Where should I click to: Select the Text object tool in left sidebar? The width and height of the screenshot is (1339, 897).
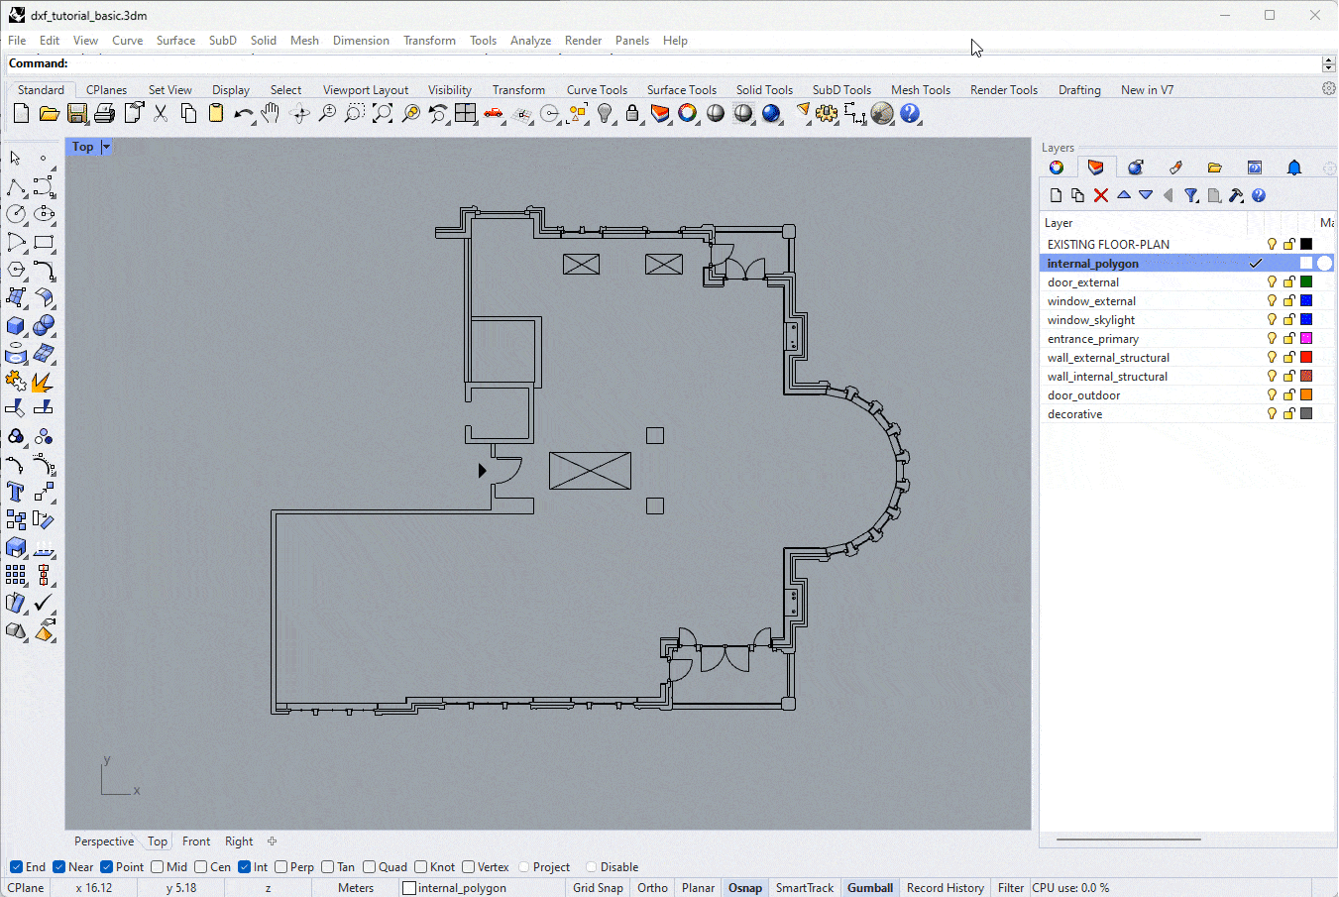pyautogui.click(x=16, y=492)
